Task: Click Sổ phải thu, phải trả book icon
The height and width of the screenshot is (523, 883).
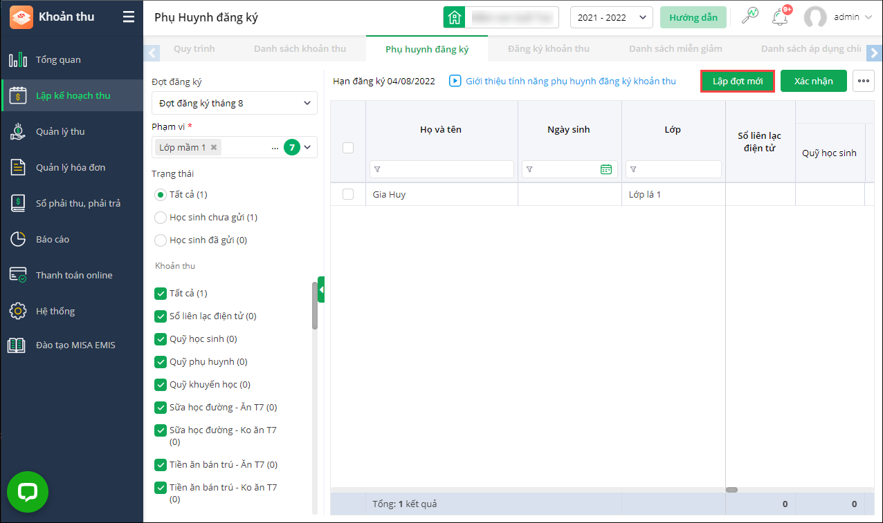Action: coord(18,203)
